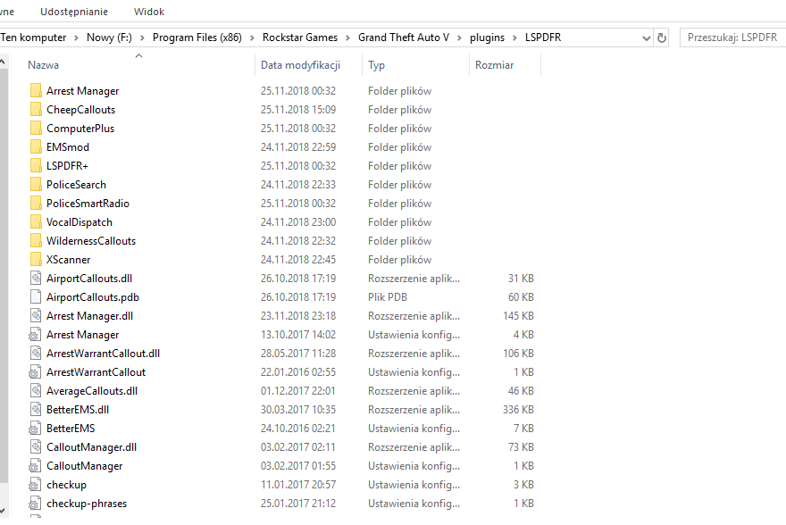
Task: Click the BetterEMS.dll file icon
Action: [x=36, y=409]
